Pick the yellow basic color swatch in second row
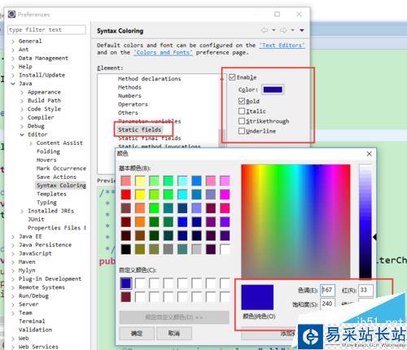Screen dimensions: 407x350 (x=140, y=195)
